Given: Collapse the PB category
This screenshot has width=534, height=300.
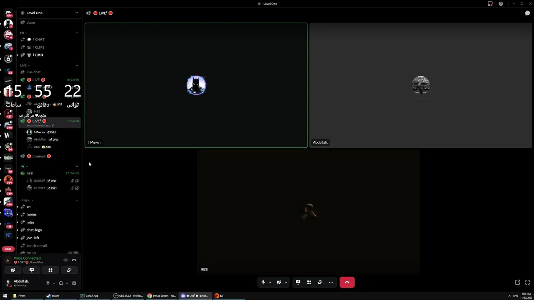Looking at the screenshot, I should point(23,32).
